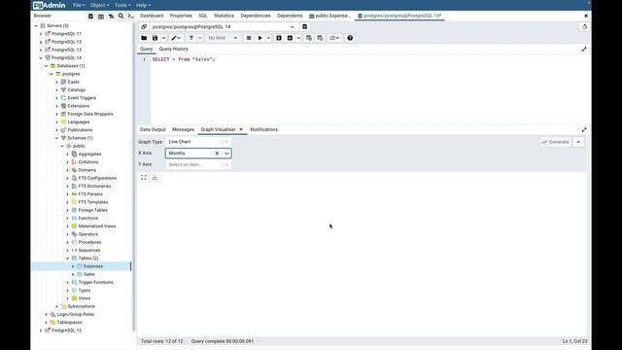
Task: Click the Generate graph button
Action: (x=555, y=142)
